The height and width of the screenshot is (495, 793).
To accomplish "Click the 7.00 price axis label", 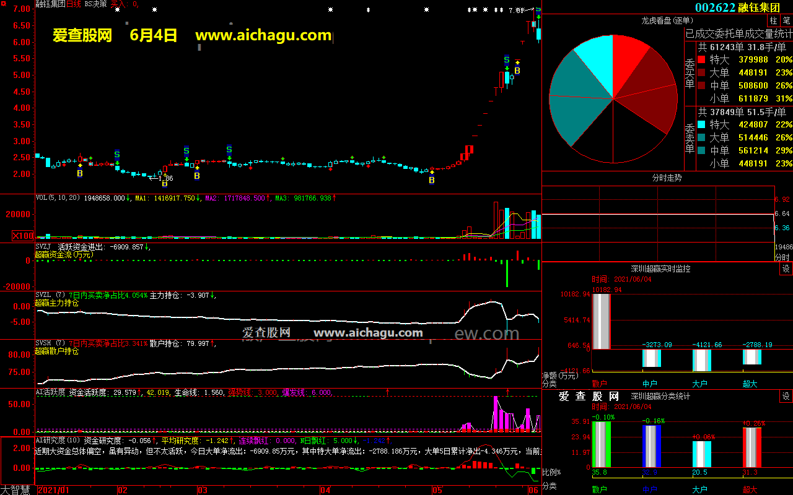I will pos(22,9).
